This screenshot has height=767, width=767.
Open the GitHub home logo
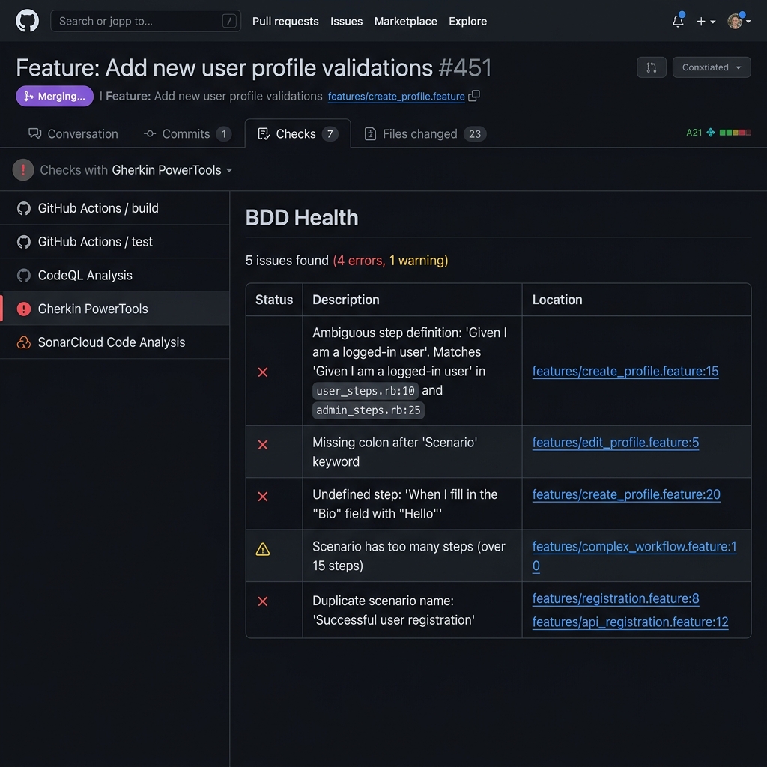(x=28, y=21)
